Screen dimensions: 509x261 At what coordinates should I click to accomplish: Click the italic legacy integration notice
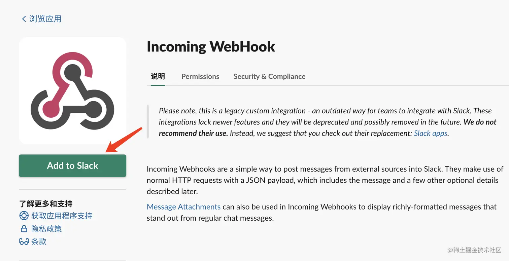323,122
